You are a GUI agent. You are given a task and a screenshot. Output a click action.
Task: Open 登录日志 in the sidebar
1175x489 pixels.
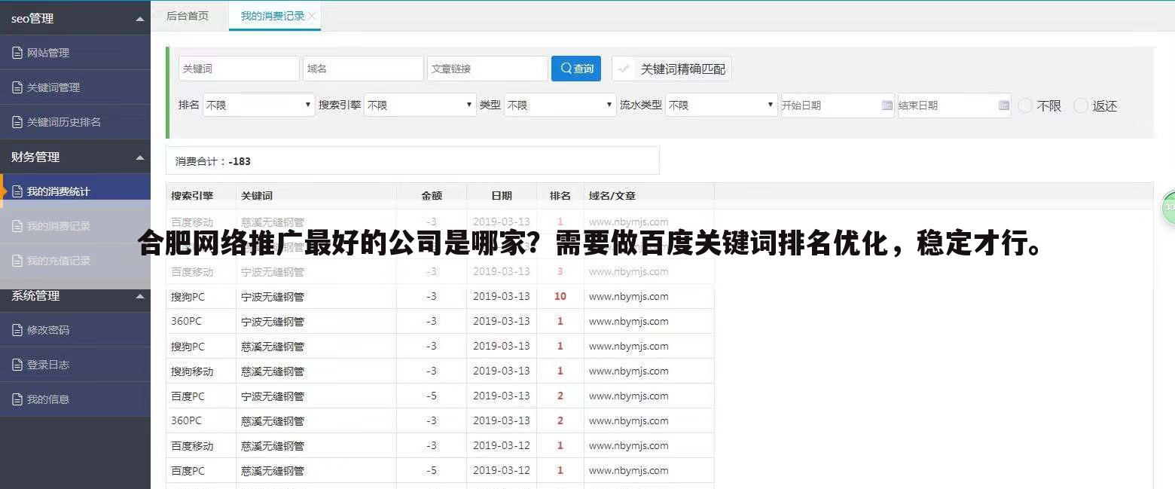75,365
